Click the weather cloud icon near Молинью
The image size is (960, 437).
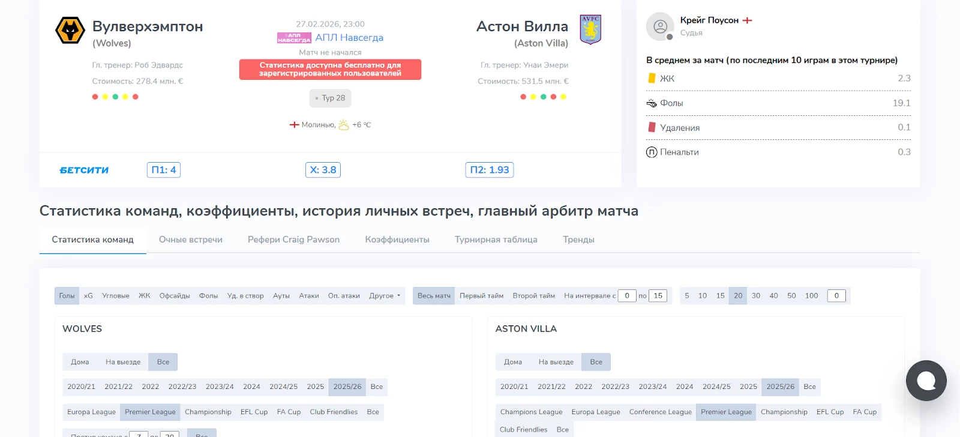coord(344,125)
